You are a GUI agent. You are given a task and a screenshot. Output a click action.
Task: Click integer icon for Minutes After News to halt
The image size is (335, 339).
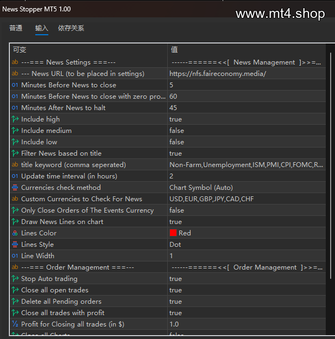[x=15, y=108]
